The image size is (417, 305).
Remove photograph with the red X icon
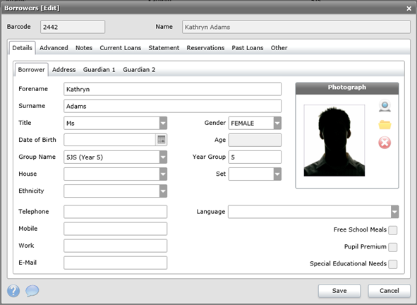pos(385,143)
